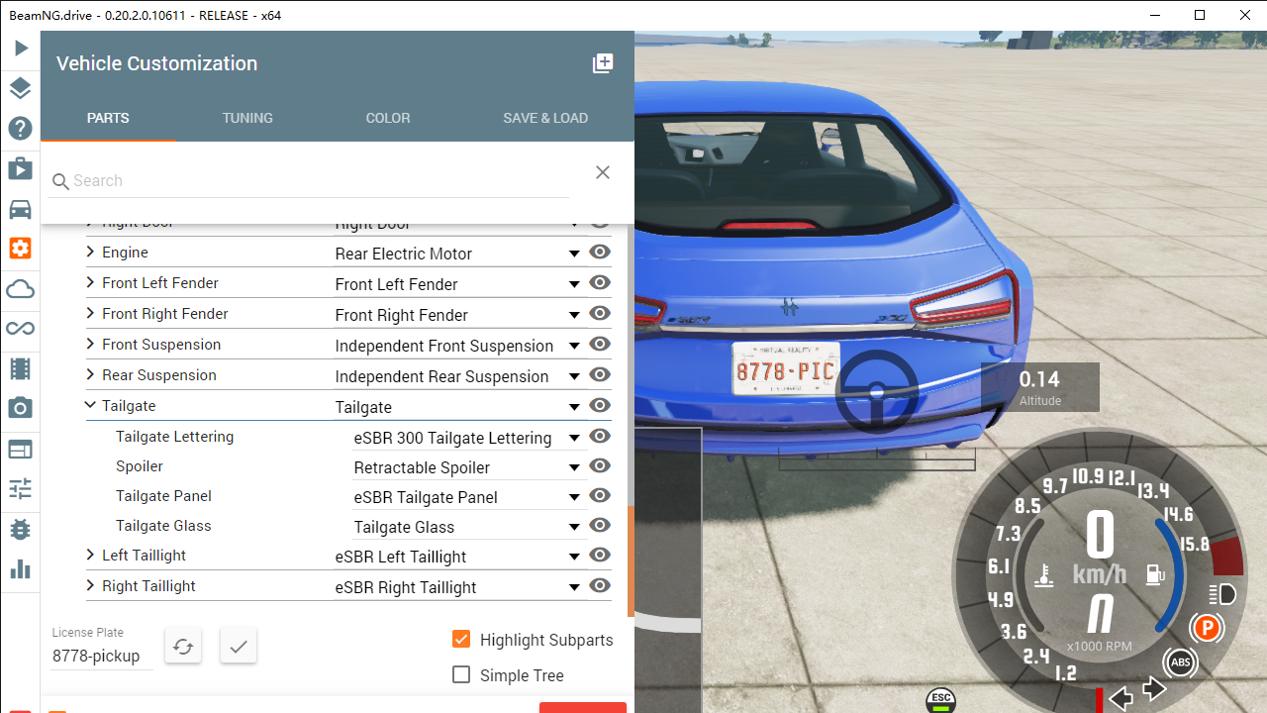Select the Tailgate Panel label in tree
This screenshot has width=1267, height=713.
point(163,496)
